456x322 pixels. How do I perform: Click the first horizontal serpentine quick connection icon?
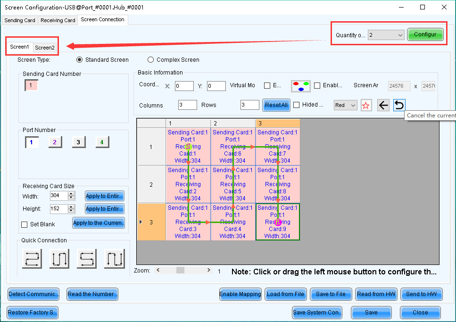32,258
